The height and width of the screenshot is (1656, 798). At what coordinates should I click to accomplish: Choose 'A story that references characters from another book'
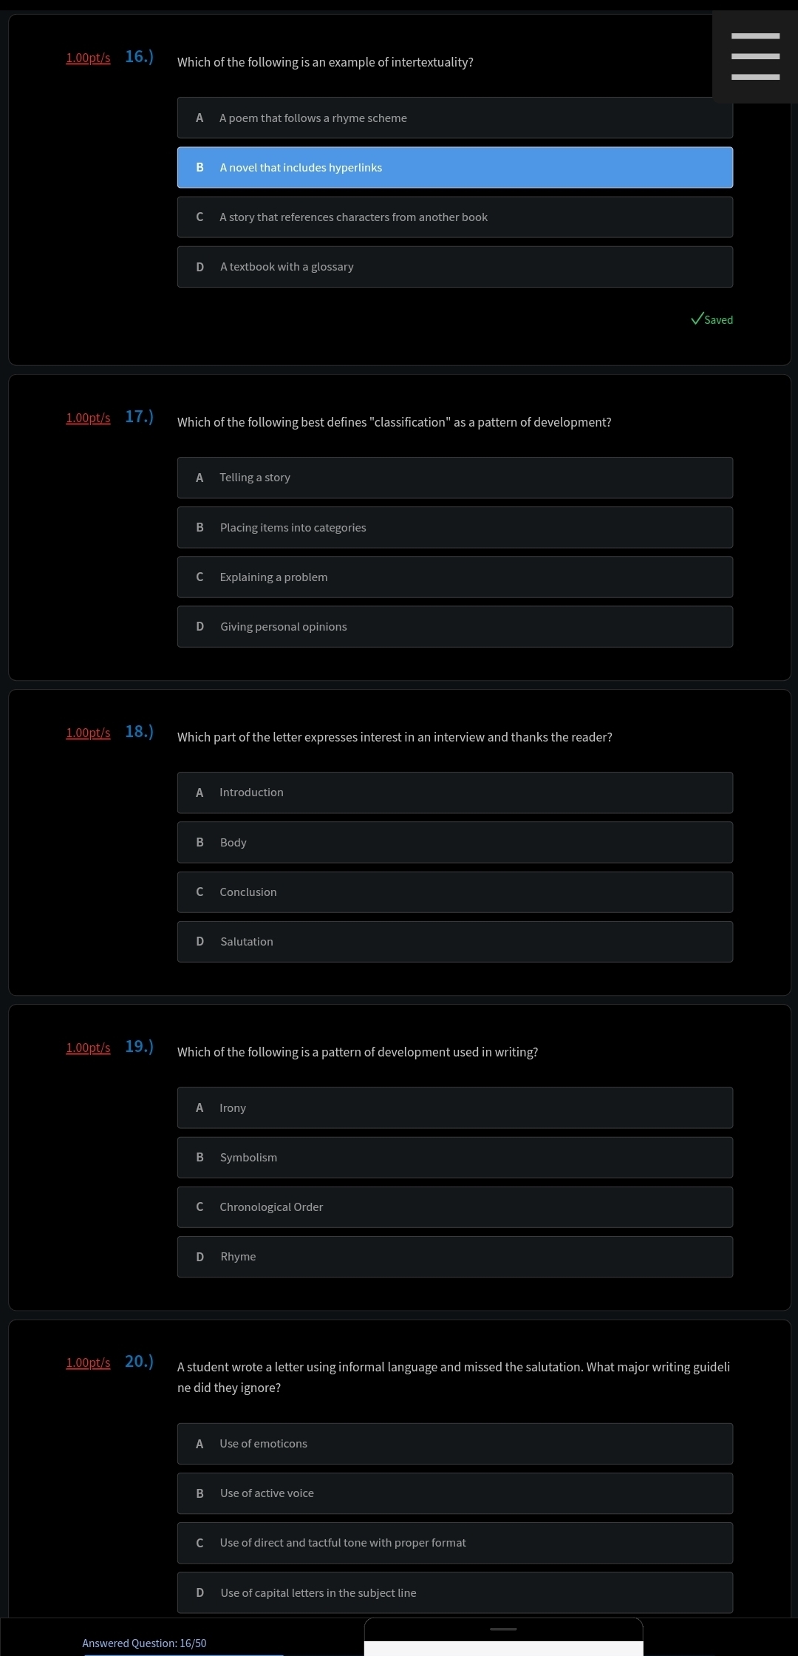click(455, 217)
